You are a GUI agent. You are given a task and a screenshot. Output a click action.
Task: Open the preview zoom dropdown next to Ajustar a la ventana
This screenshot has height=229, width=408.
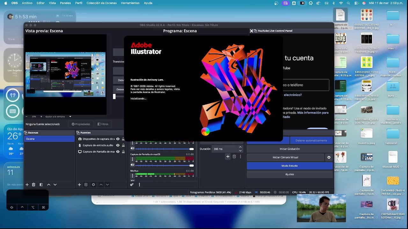click(70, 116)
